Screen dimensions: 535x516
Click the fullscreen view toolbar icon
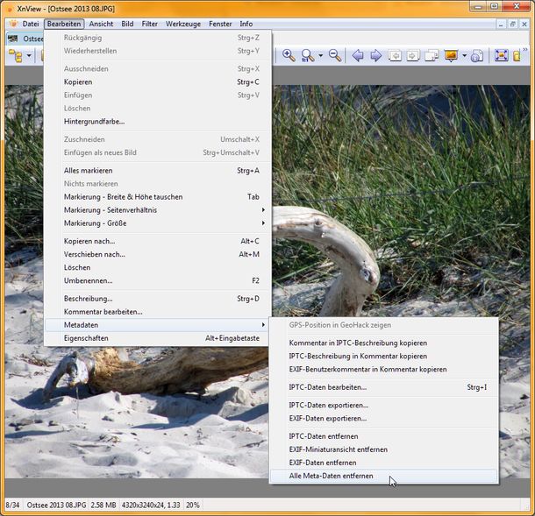click(x=501, y=55)
